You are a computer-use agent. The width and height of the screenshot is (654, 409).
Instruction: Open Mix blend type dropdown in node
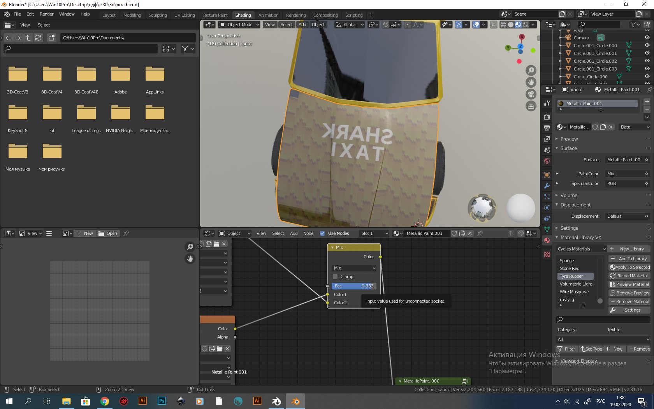click(x=354, y=268)
